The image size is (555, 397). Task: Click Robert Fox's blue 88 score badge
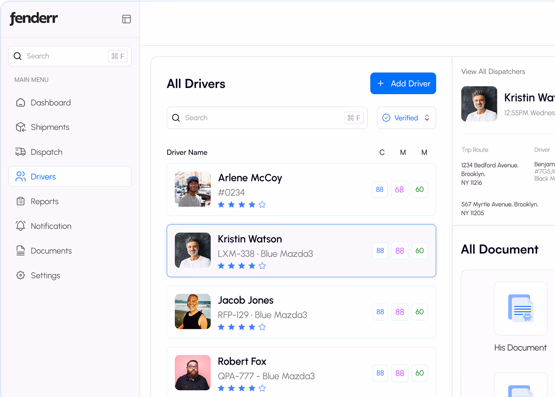pos(380,373)
